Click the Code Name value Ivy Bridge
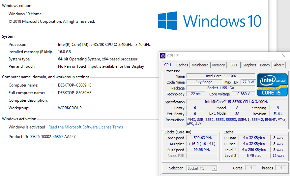Screen dimensions: 290x176 (x=204, y=82)
